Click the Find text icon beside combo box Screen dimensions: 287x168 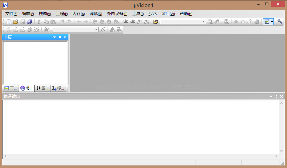pos(210,22)
